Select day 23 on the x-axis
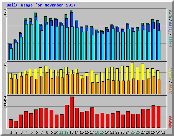Viewport: 174px width, 136px height. click(x=122, y=132)
